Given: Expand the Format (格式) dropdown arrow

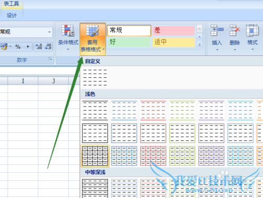Looking at the screenshot, I should [x=252, y=49].
